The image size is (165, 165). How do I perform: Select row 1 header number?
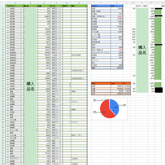(x=3, y=6)
